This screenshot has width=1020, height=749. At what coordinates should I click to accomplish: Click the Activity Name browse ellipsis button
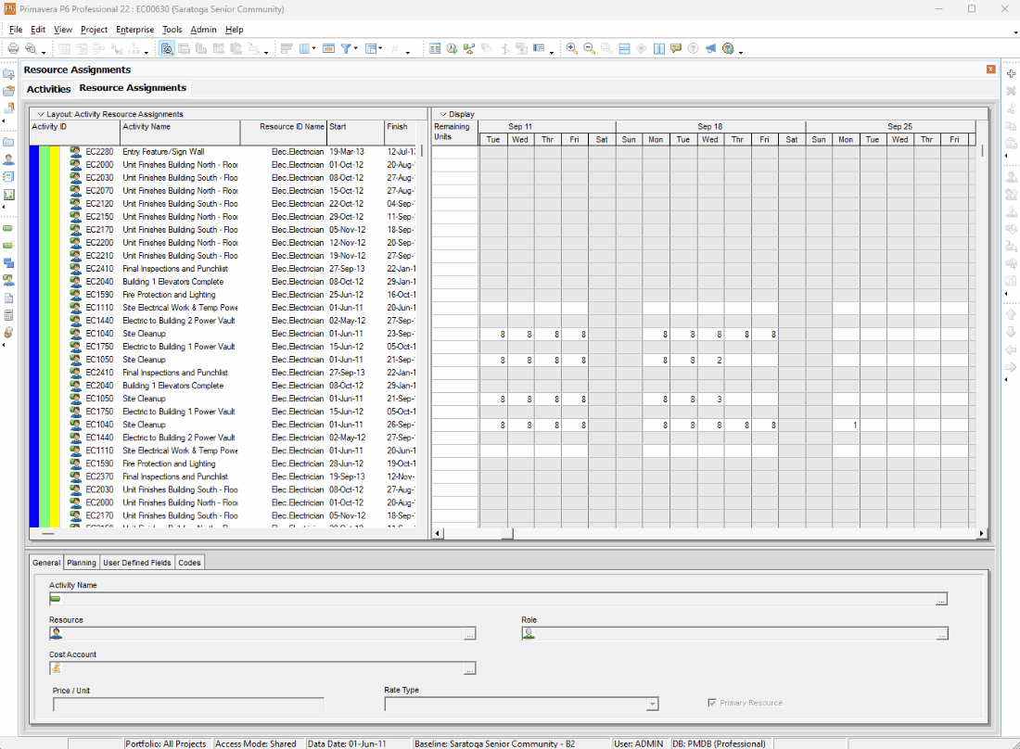940,600
